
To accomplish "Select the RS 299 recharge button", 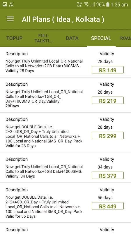I will click(108, 135).
